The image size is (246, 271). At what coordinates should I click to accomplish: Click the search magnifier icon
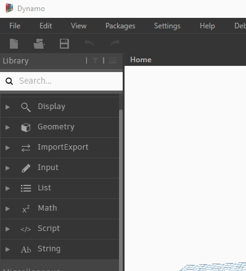click(9, 81)
